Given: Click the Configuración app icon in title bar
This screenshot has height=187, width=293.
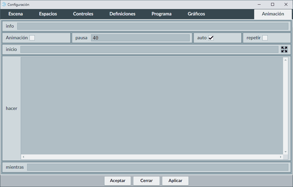Looking at the screenshot, I should tap(4, 4).
